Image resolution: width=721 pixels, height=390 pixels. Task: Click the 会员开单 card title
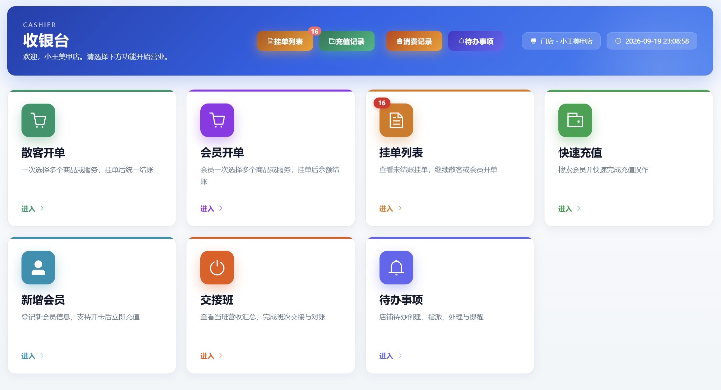pyautogui.click(x=222, y=153)
